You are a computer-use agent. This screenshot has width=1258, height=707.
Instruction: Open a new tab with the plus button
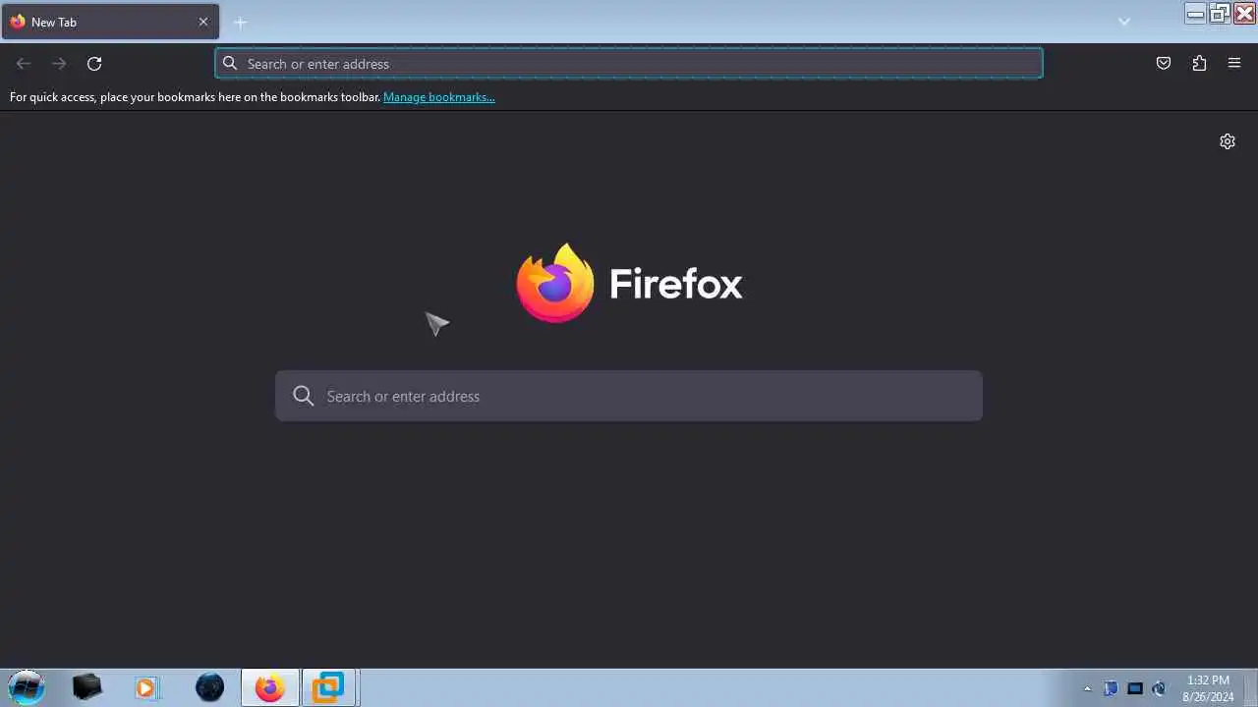pos(240,22)
